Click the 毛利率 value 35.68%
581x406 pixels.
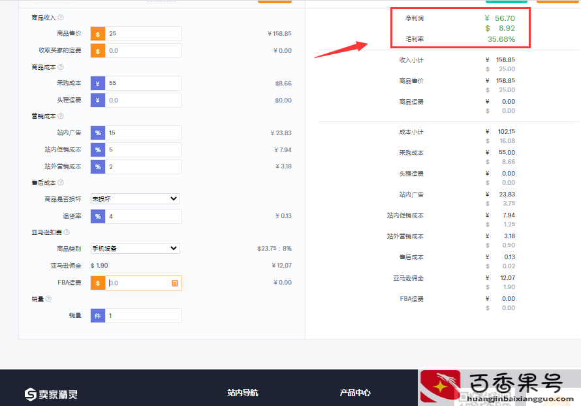tap(501, 39)
